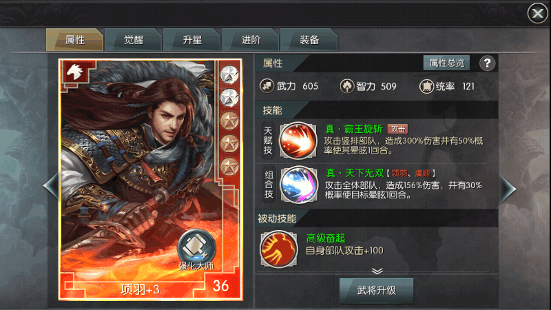The height and width of the screenshot is (310, 551).
Task: Select the third gold star on card
Action: click(229, 121)
